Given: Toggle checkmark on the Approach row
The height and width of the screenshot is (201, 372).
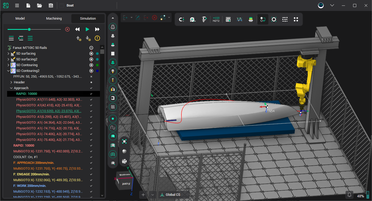Looking at the screenshot, I should coord(91,88).
